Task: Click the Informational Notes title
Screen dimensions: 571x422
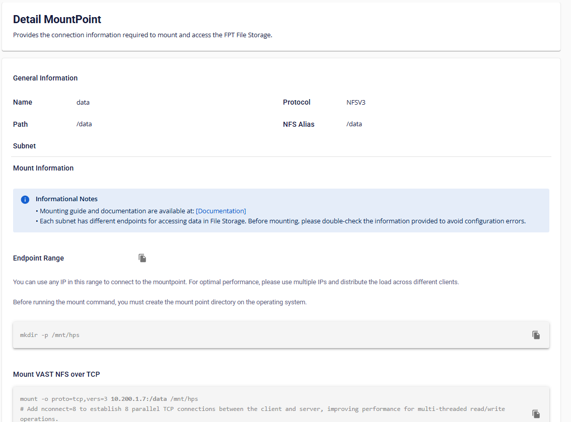Action: 66,199
